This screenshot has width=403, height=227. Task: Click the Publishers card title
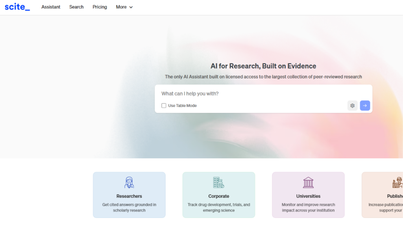click(394, 196)
